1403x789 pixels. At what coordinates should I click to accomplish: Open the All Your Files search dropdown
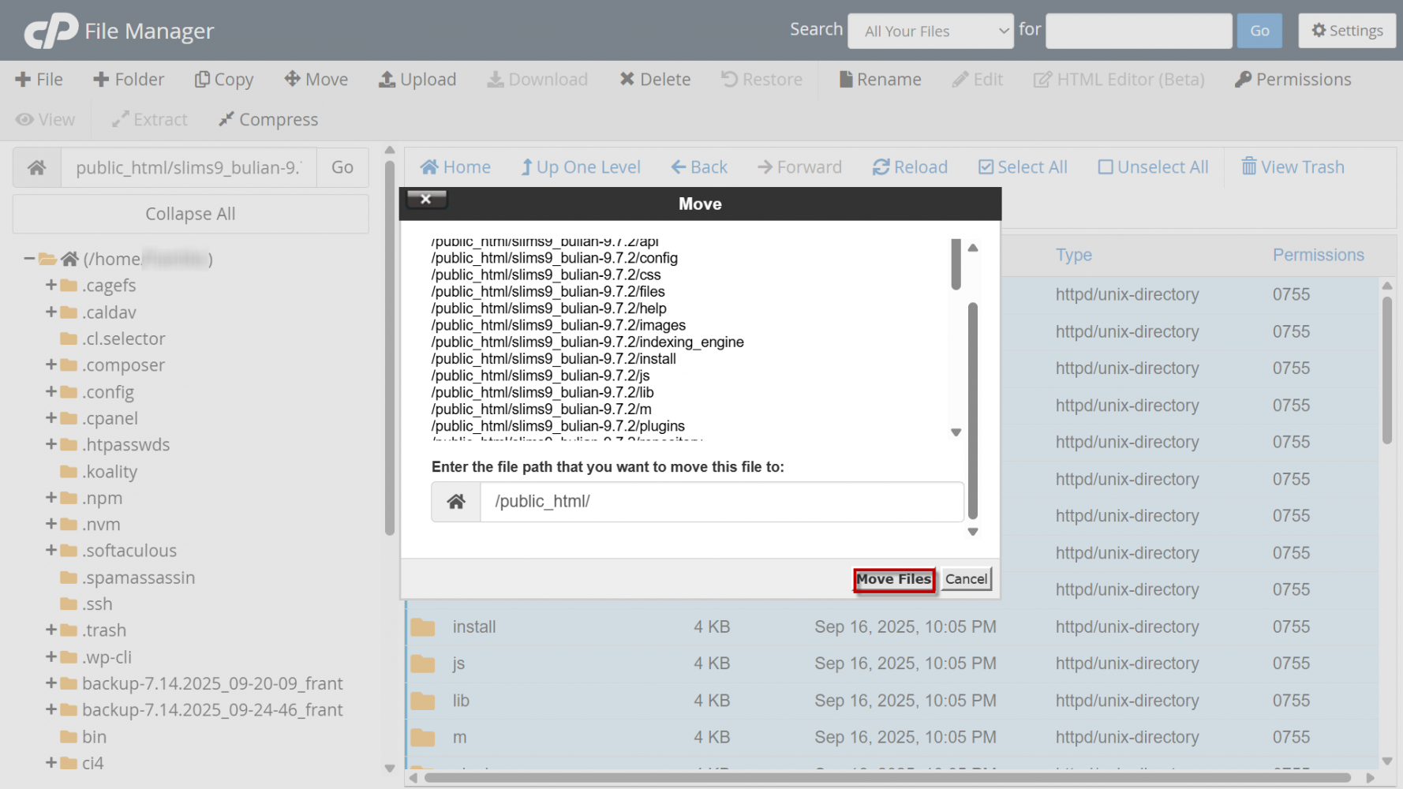(x=930, y=32)
